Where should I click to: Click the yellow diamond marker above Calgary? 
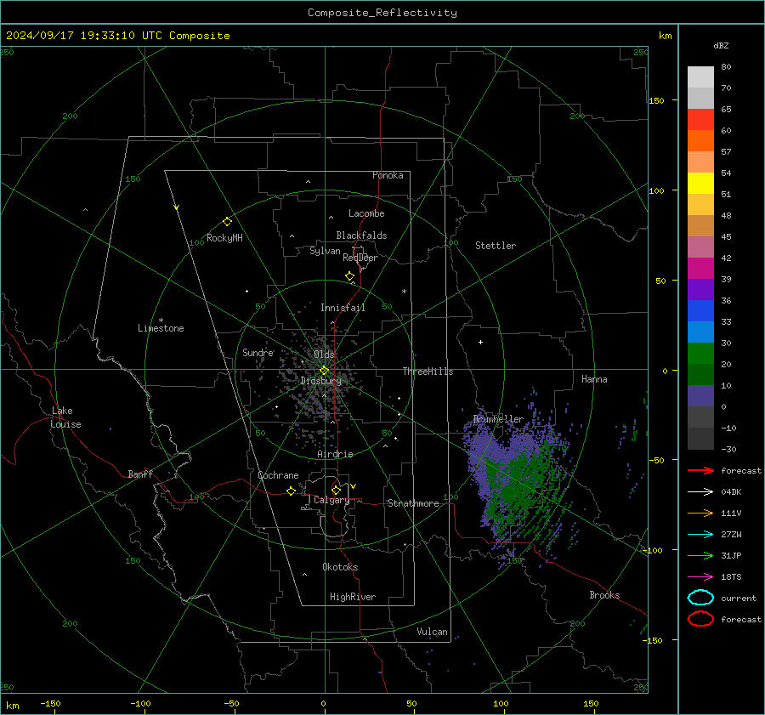[336, 490]
